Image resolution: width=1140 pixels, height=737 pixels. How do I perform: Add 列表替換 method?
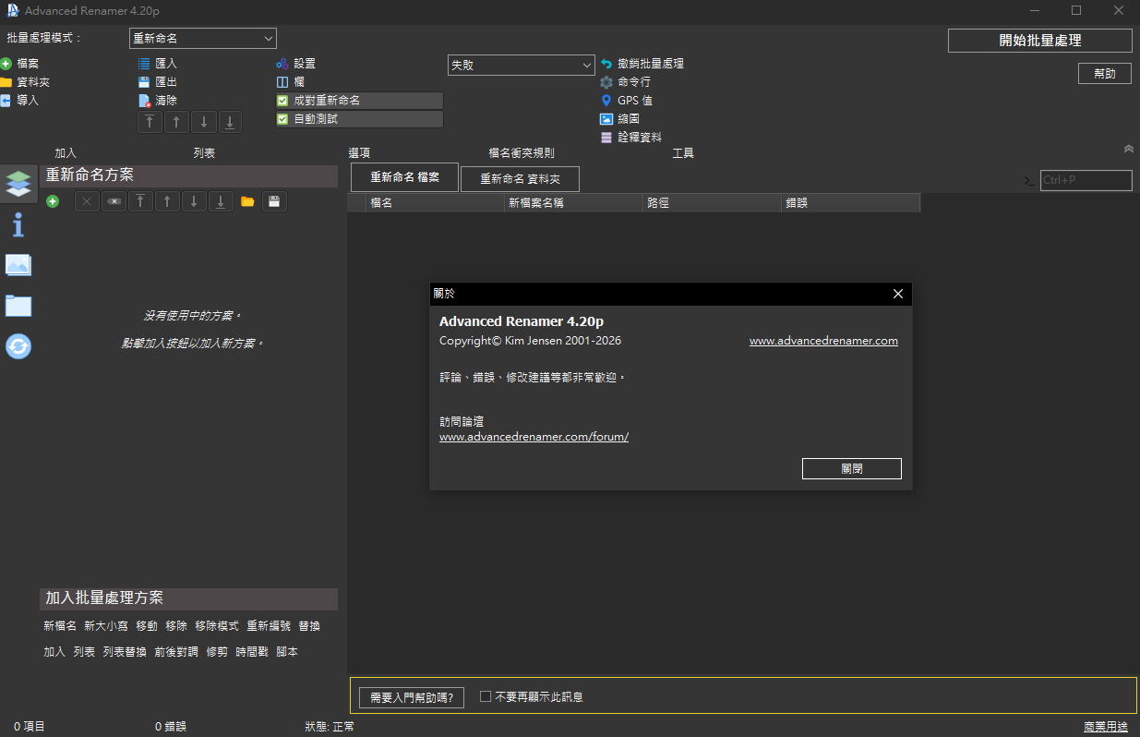coord(125,652)
